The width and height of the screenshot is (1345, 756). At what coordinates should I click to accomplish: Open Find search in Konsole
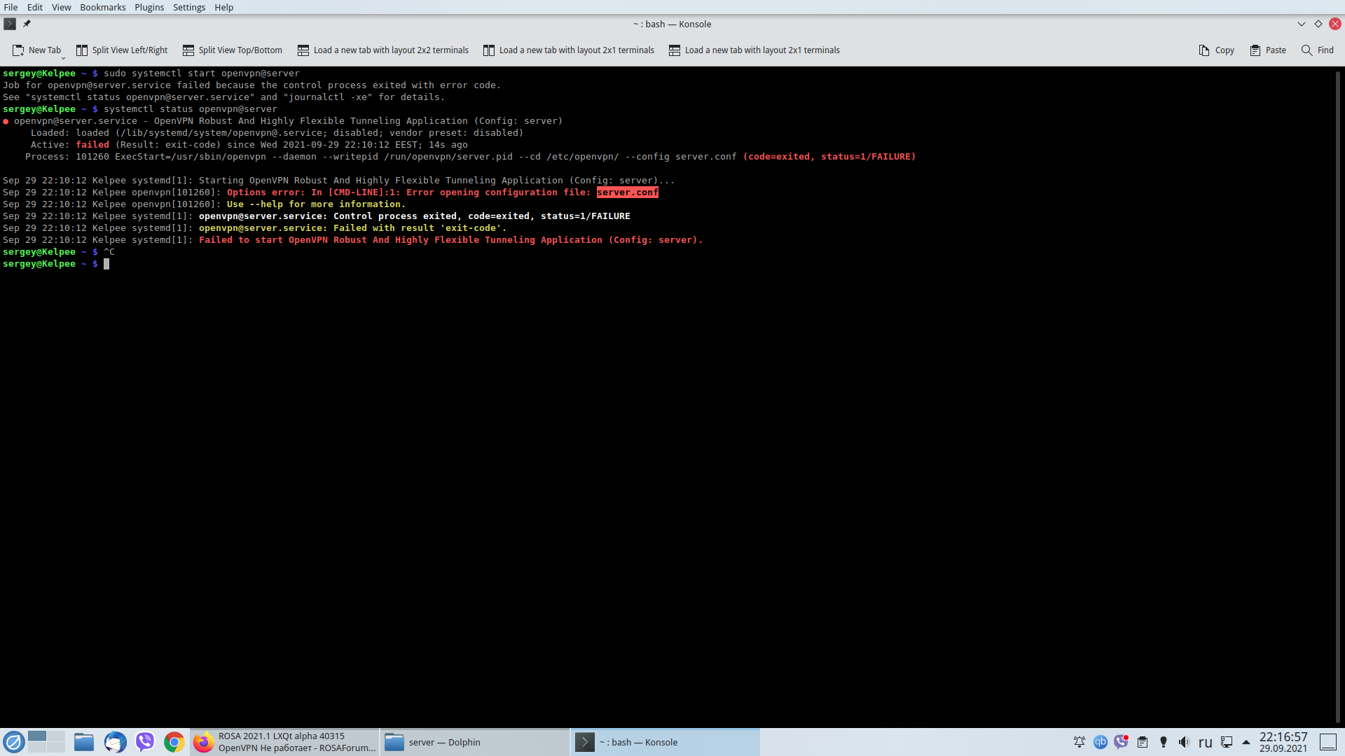[1317, 50]
